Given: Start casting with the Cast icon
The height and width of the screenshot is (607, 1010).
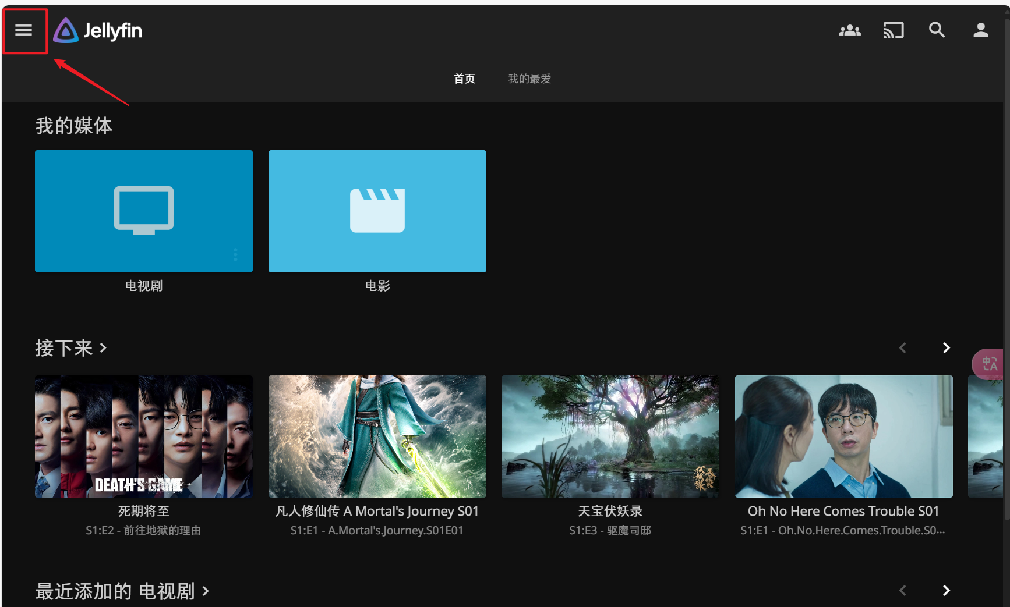Looking at the screenshot, I should pos(894,30).
